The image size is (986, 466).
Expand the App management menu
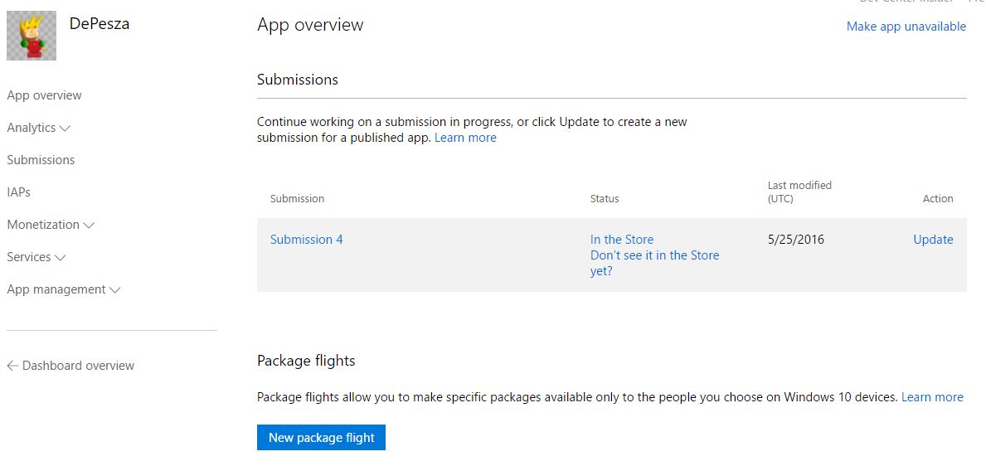(64, 289)
